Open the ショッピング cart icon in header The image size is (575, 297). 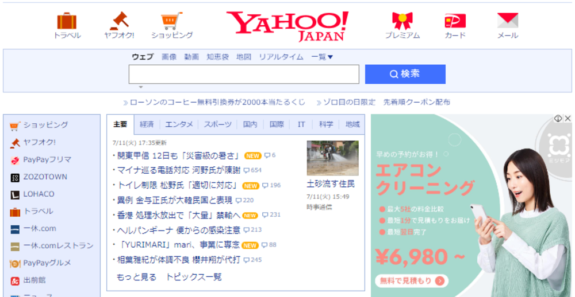pyautogui.click(x=171, y=21)
